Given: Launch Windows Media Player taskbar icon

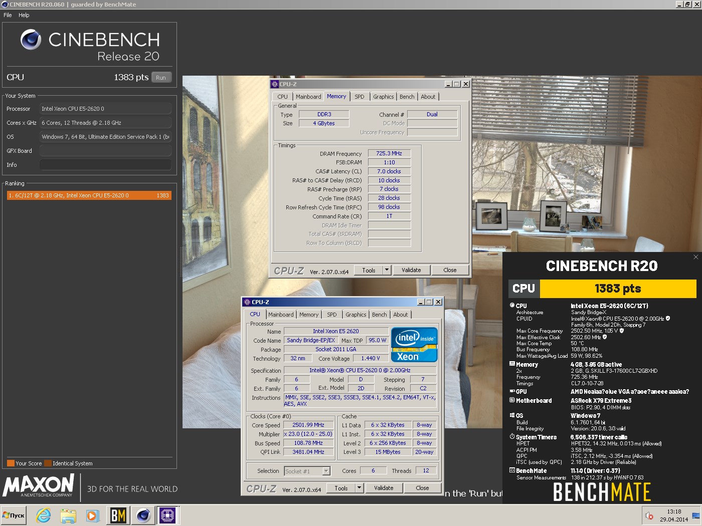Looking at the screenshot, I should [x=92, y=515].
